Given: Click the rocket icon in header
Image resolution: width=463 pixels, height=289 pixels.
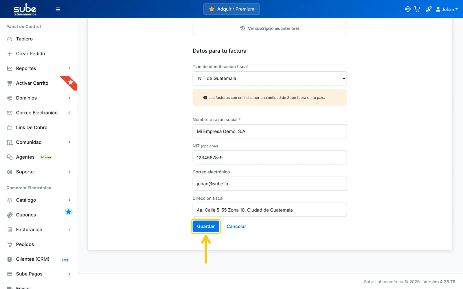Looking at the screenshot, I should click(x=429, y=9).
